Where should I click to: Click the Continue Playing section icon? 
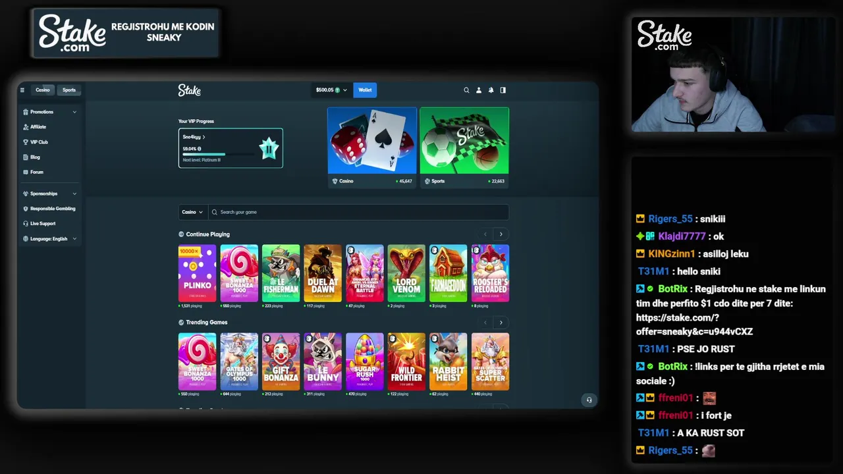point(181,234)
